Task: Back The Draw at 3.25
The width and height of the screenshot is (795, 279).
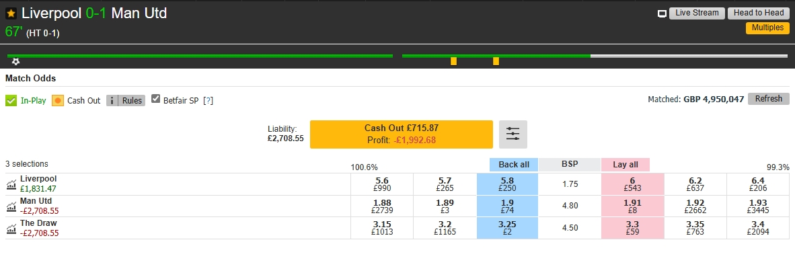Action: [x=508, y=228]
